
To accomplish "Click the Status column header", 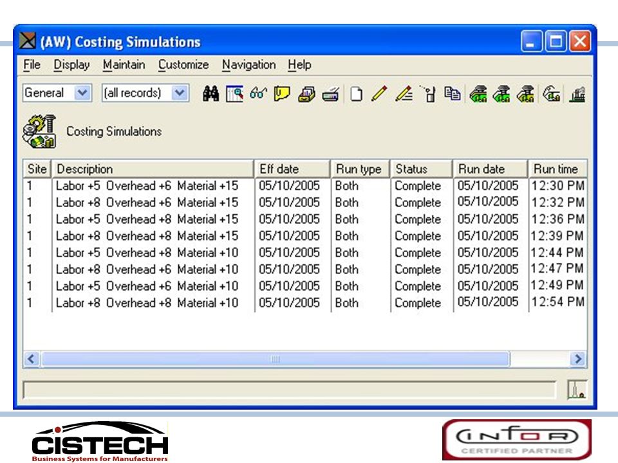I will [x=421, y=169].
